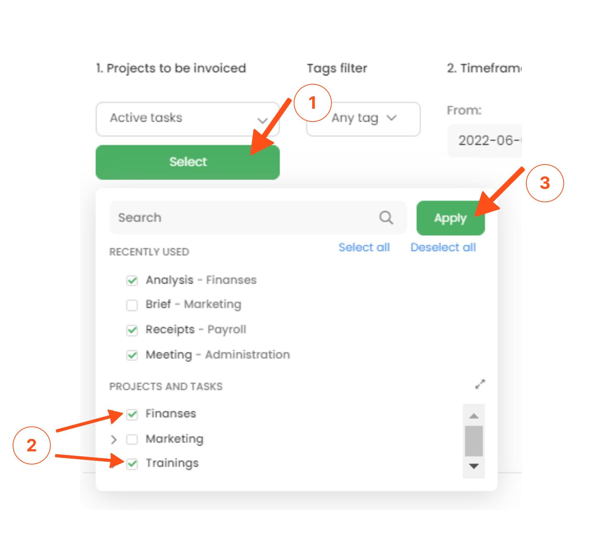The width and height of the screenshot is (595, 558).
Task: Click the search magnifier icon
Action: click(386, 217)
